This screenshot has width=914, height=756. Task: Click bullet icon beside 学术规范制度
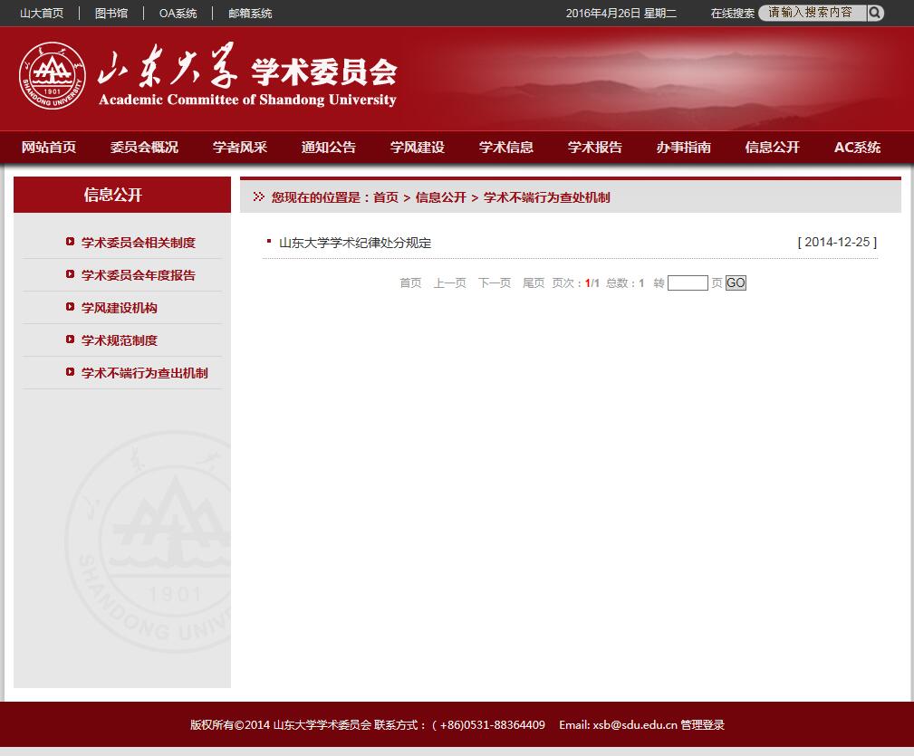click(70, 339)
